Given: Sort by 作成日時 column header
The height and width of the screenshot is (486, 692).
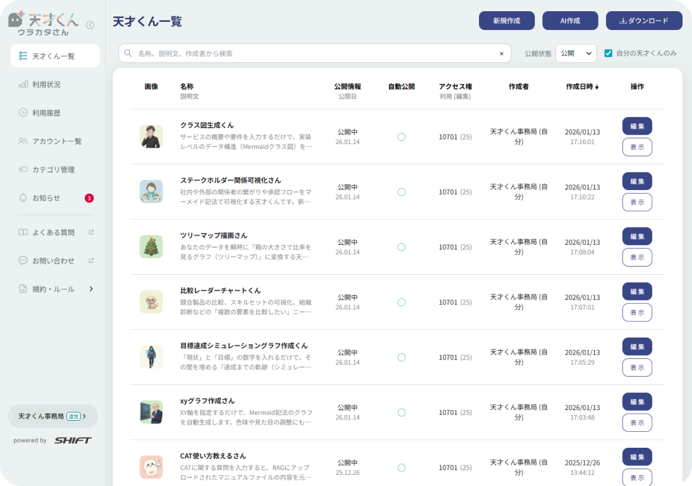Looking at the screenshot, I should coord(582,86).
